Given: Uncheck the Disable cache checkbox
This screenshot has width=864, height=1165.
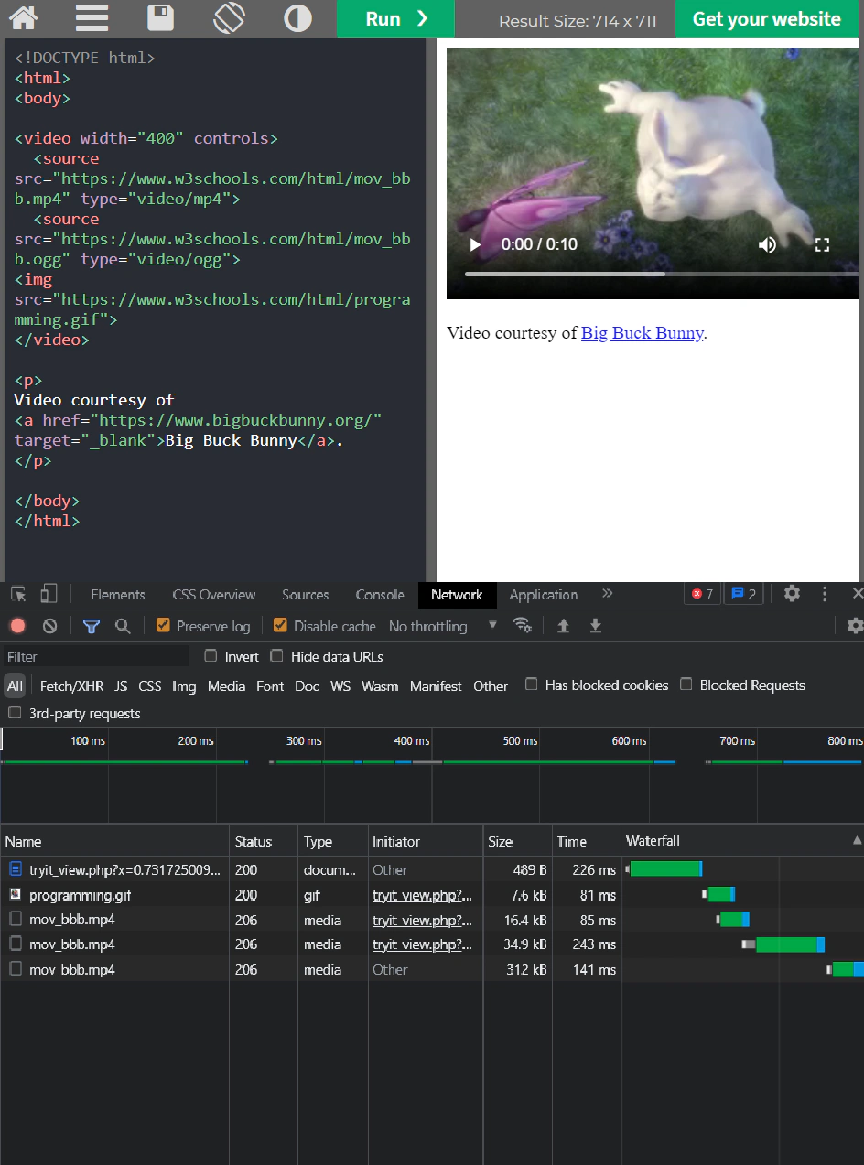Looking at the screenshot, I should point(281,626).
